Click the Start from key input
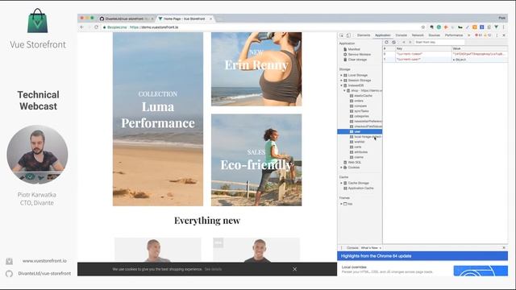 [439, 42]
